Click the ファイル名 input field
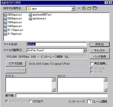The image size is (113, 107). [57, 44]
